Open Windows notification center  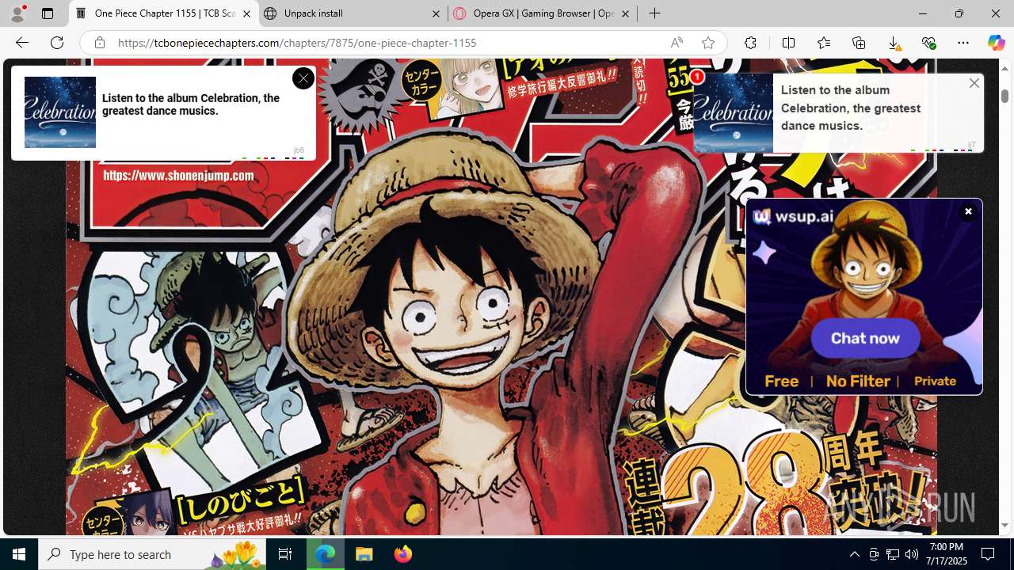[x=988, y=554]
